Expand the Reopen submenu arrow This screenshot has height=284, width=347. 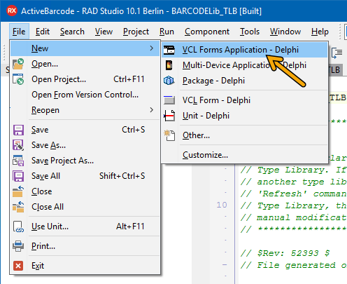[x=152, y=110]
